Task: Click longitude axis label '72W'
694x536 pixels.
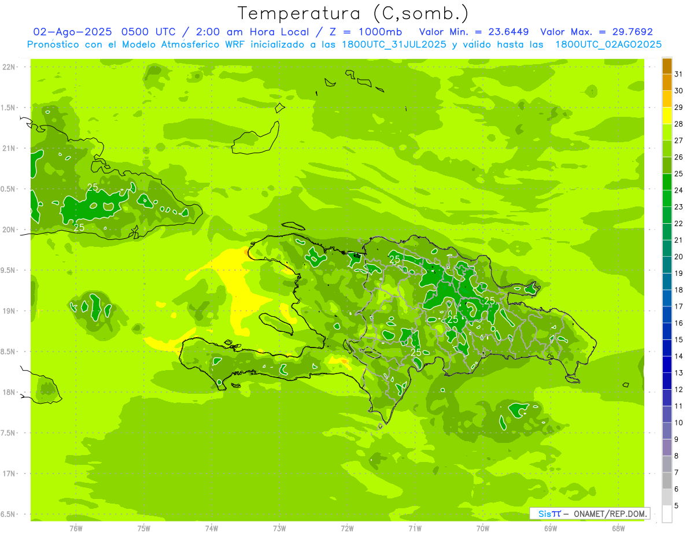Action: coord(347,528)
